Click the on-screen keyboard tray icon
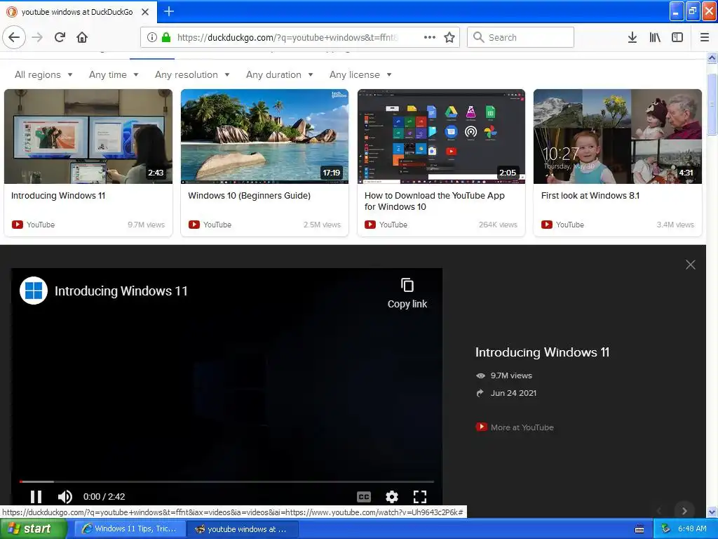718x539 pixels. click(x=639, y=529)
